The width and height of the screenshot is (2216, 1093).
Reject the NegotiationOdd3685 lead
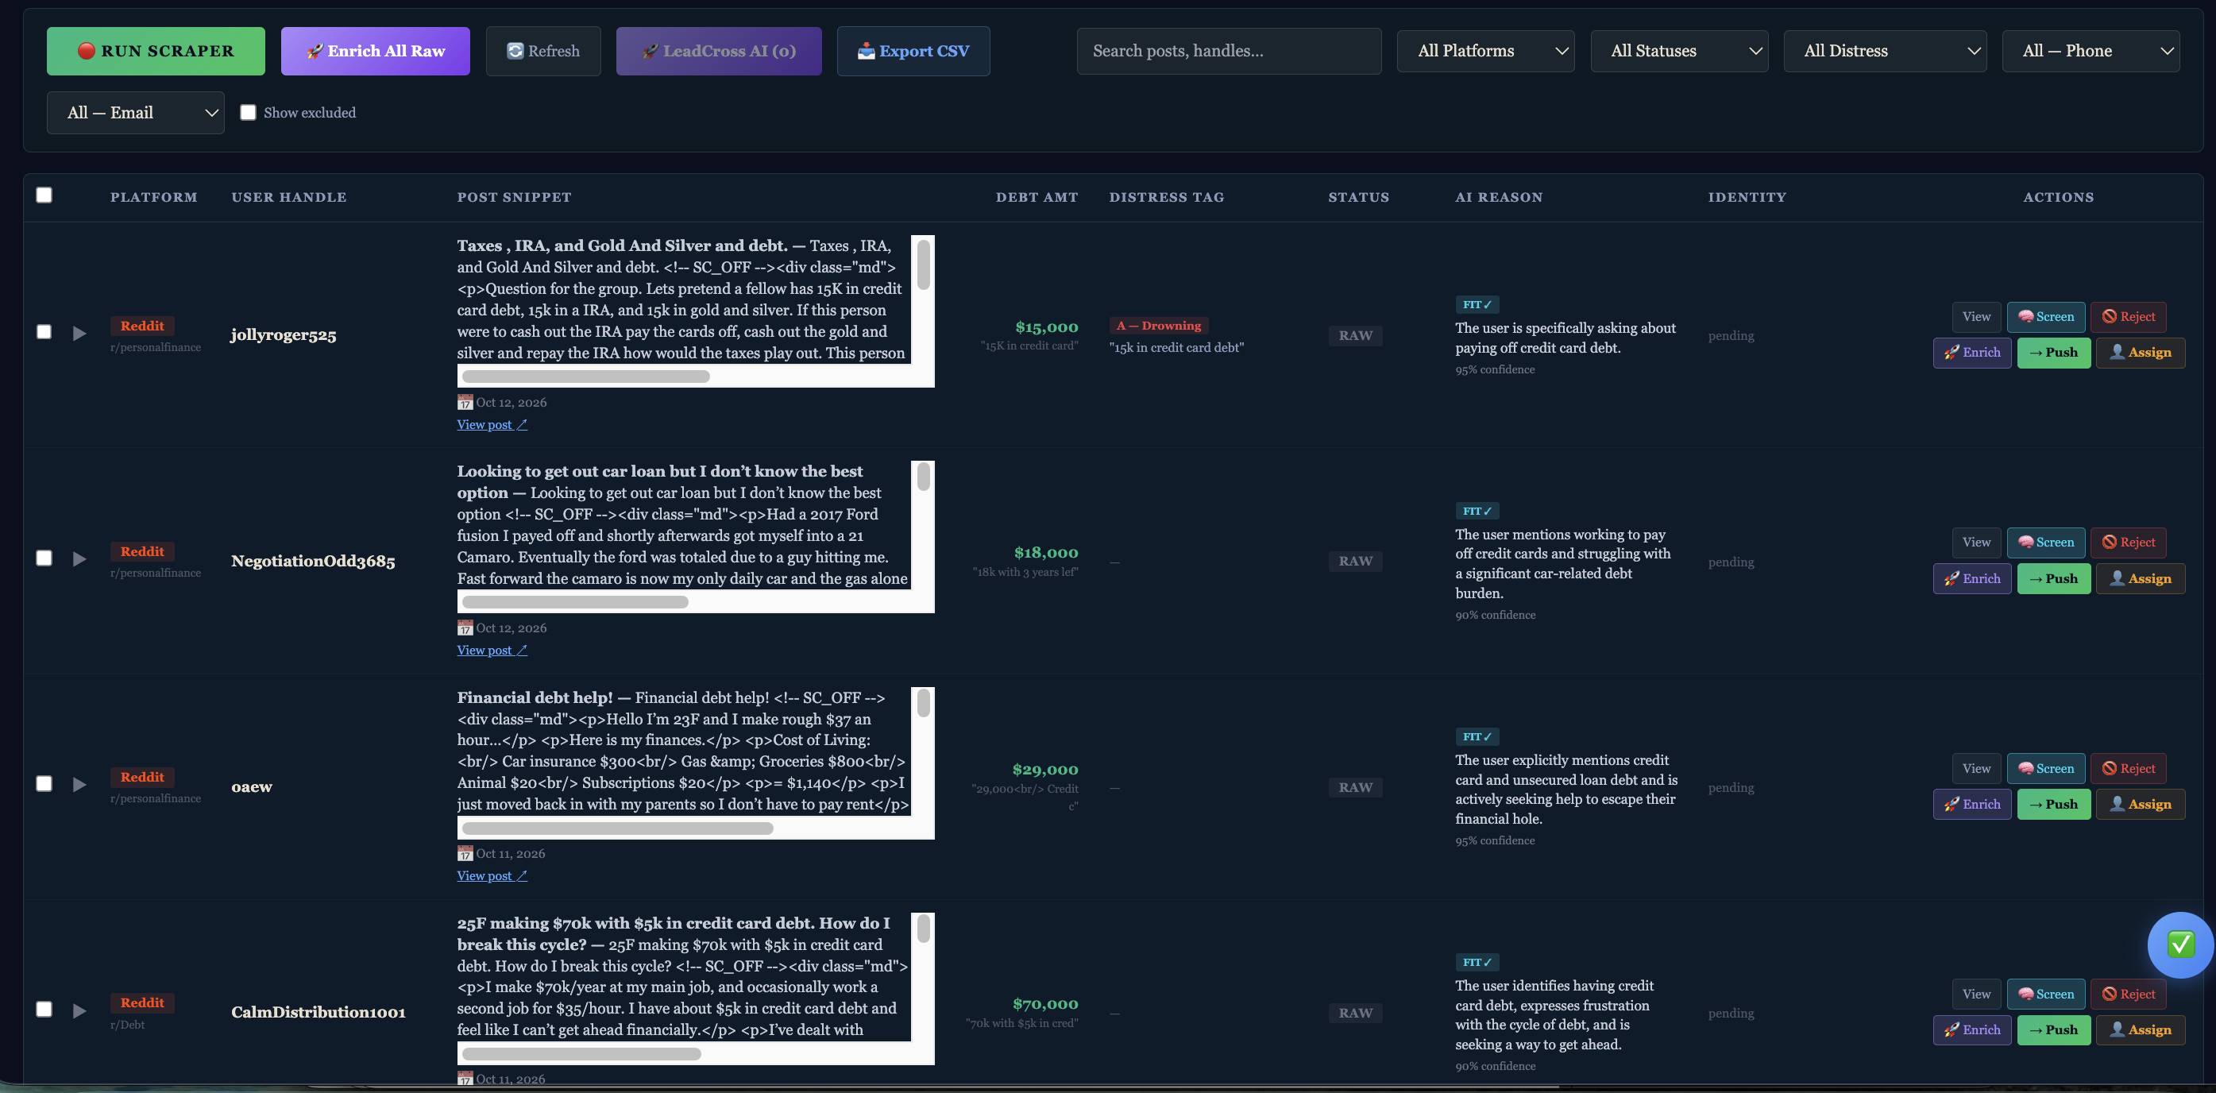click(2129, 543)
